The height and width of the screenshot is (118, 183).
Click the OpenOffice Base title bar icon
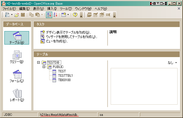click(4, 4)
